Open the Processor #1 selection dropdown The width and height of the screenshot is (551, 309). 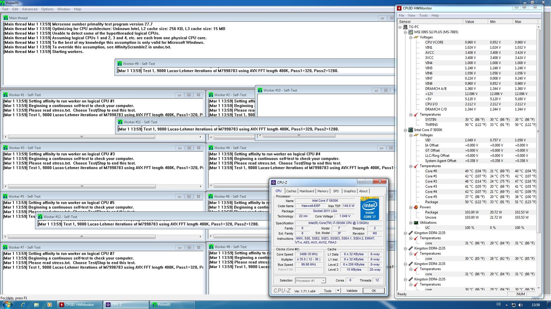click(323, 281)
